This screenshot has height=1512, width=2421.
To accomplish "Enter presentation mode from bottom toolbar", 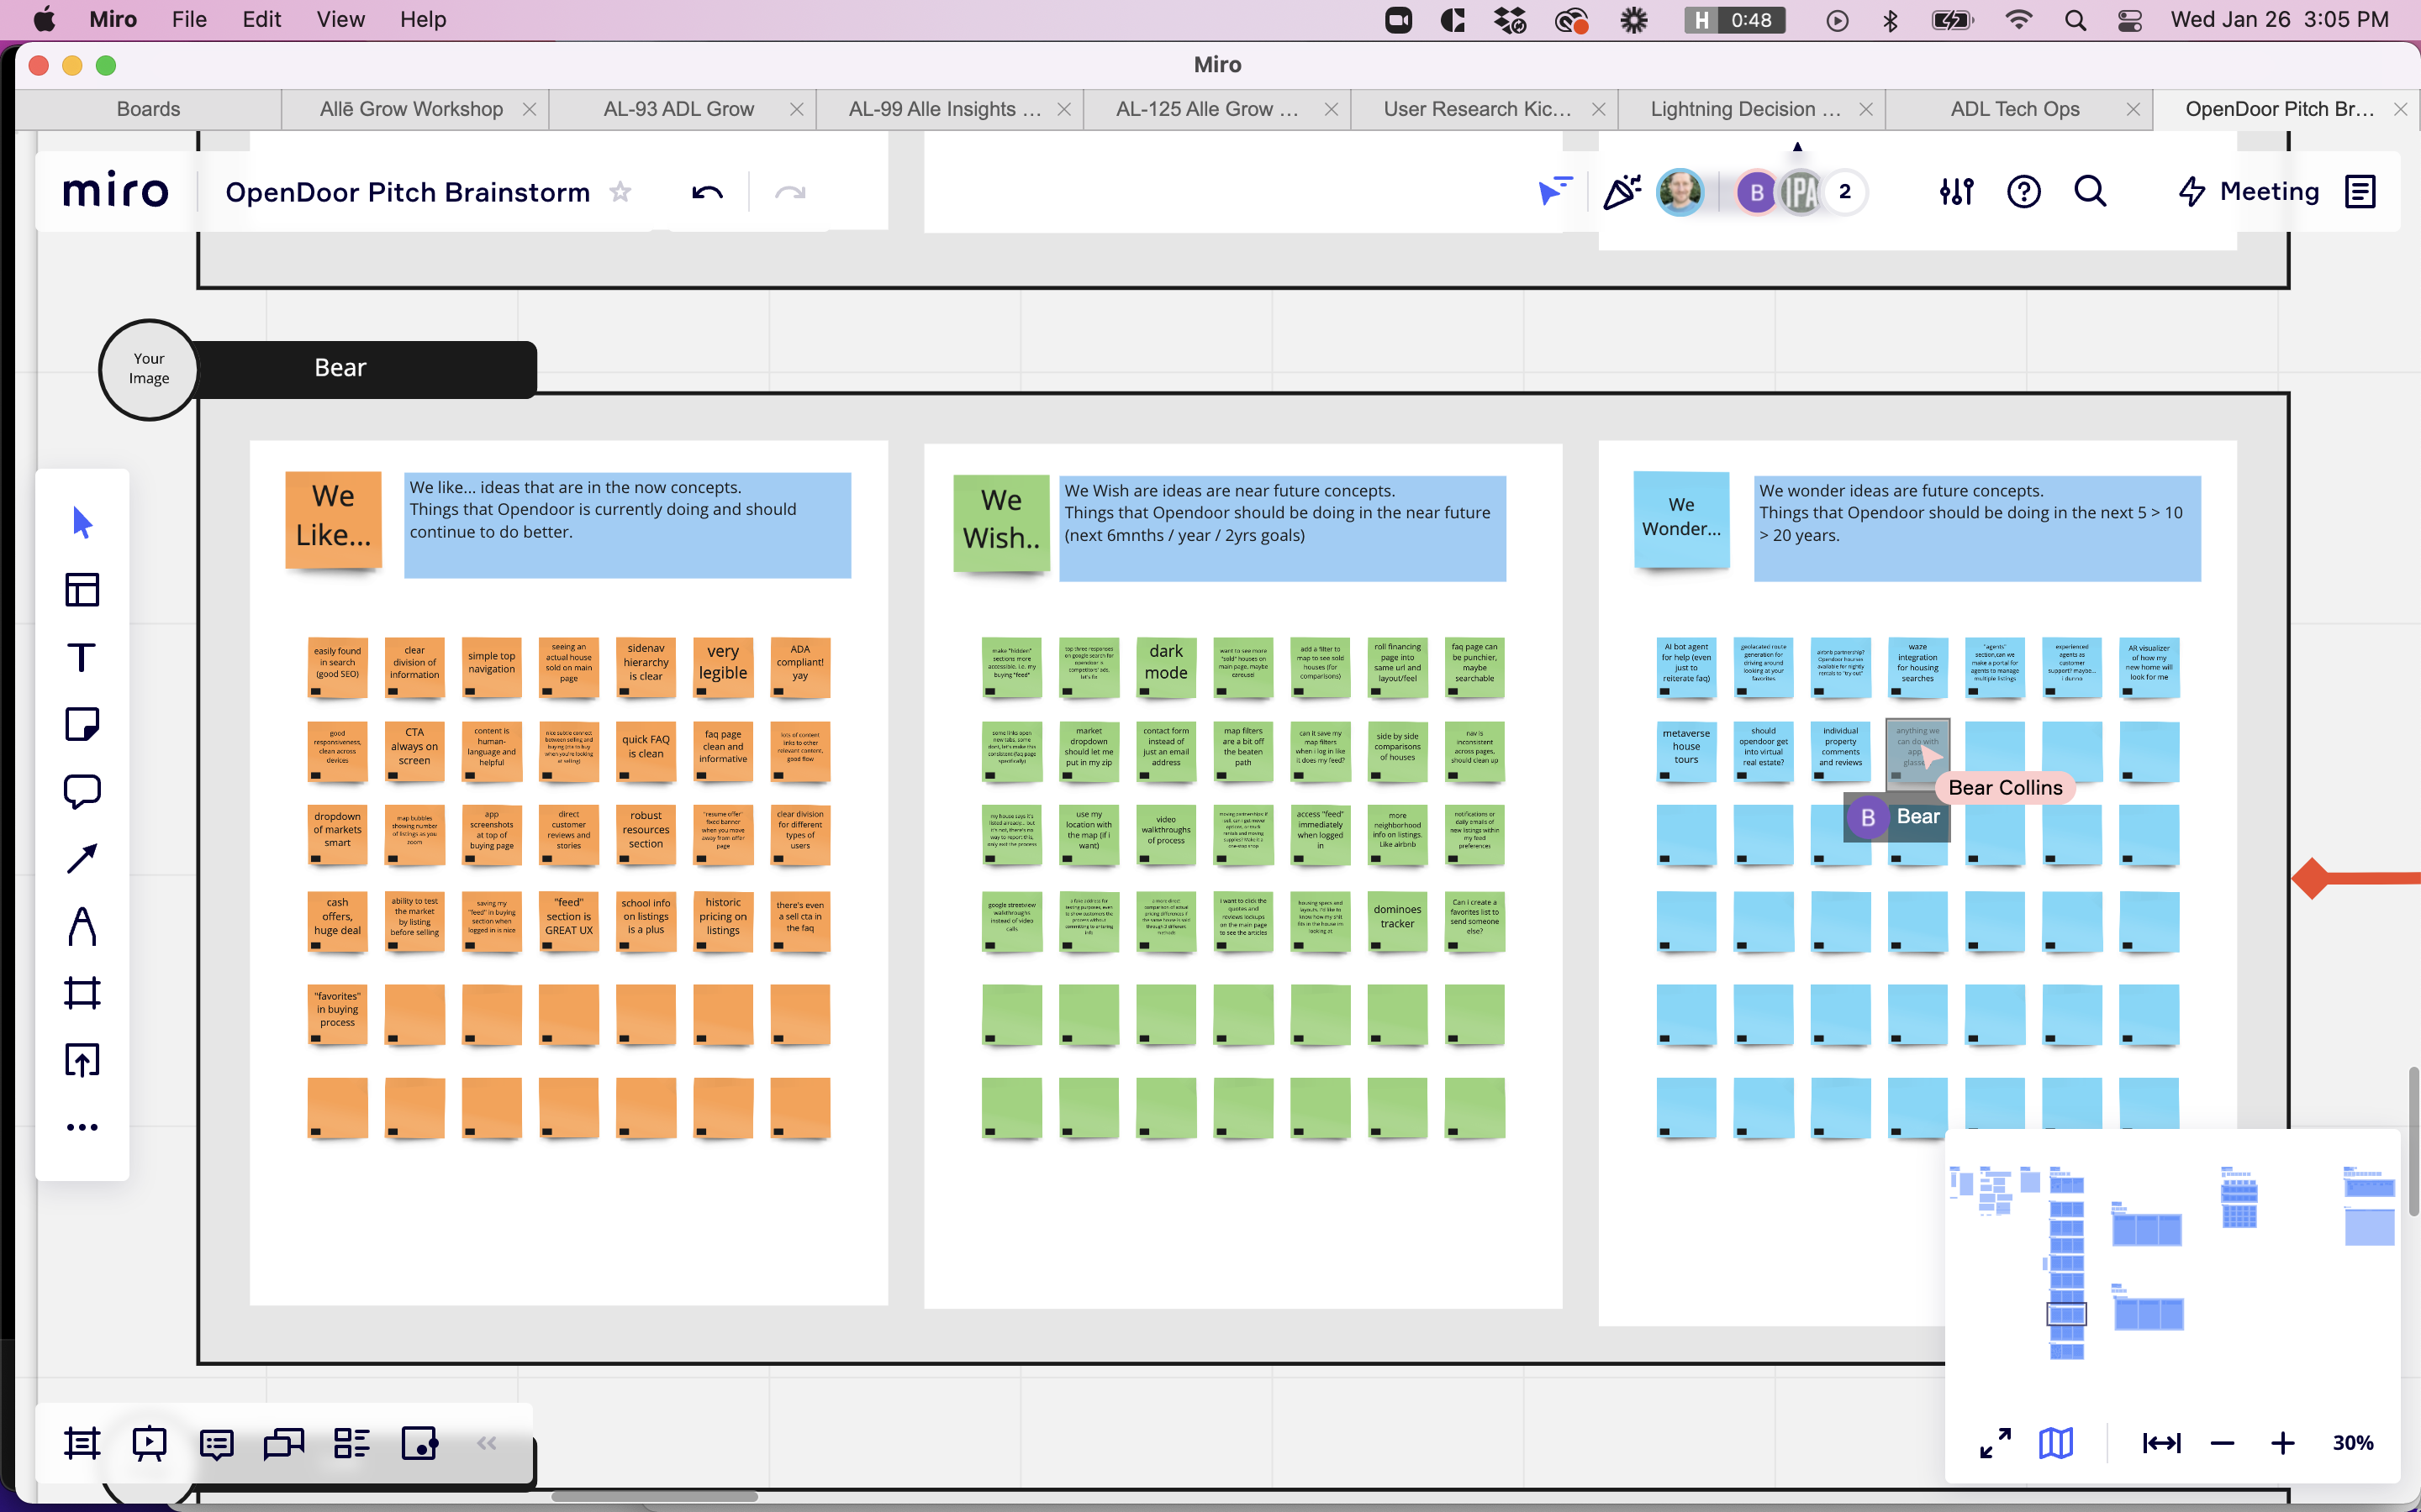I will (149, 1443).
